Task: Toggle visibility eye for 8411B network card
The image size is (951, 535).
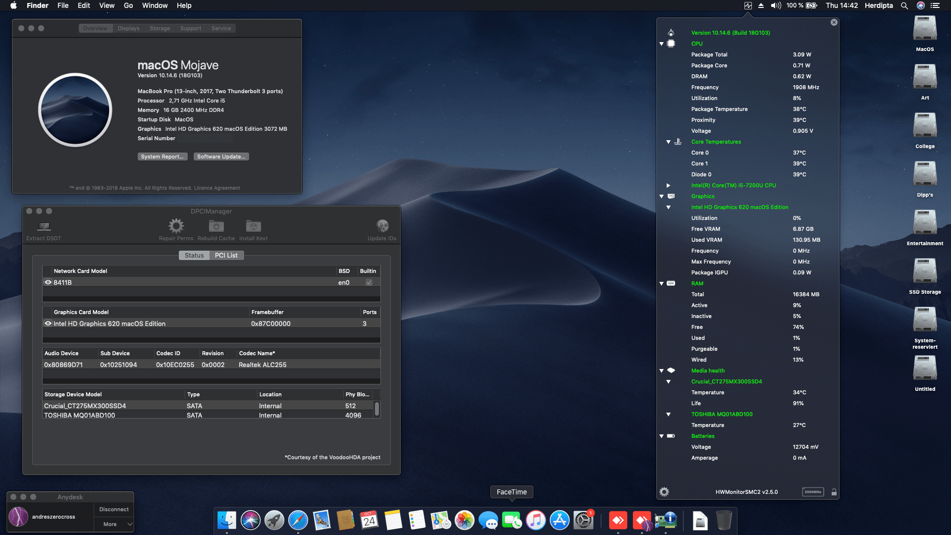Action: click(48, 282)
